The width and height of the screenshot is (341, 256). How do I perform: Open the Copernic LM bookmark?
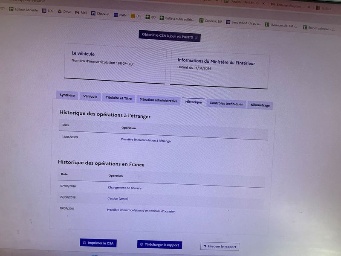[x=211, y=21]
